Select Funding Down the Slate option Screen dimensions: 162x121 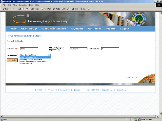pos(35,59)
